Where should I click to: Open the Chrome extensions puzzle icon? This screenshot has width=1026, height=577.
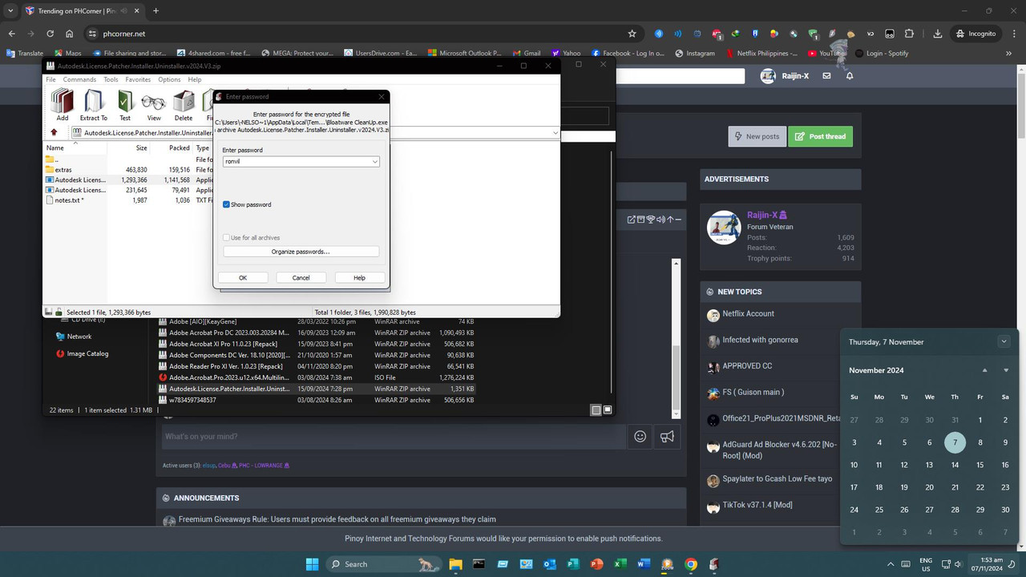point(909,34)
